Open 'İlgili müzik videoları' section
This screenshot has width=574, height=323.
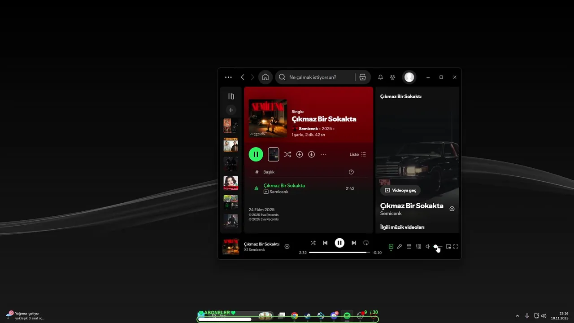(x=402, y=227)
